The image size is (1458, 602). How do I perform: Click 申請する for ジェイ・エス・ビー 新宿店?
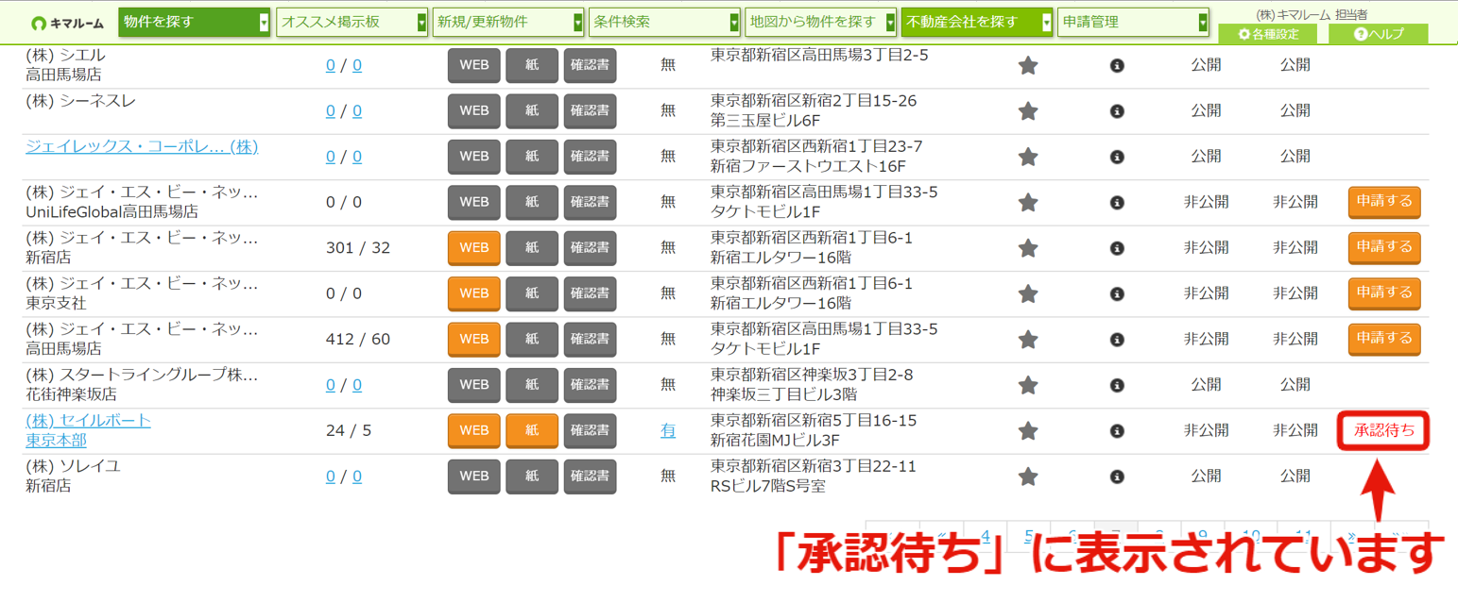point(1384,247)
